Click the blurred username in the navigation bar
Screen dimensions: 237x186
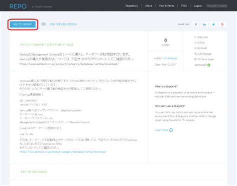[x=217, y=6]
